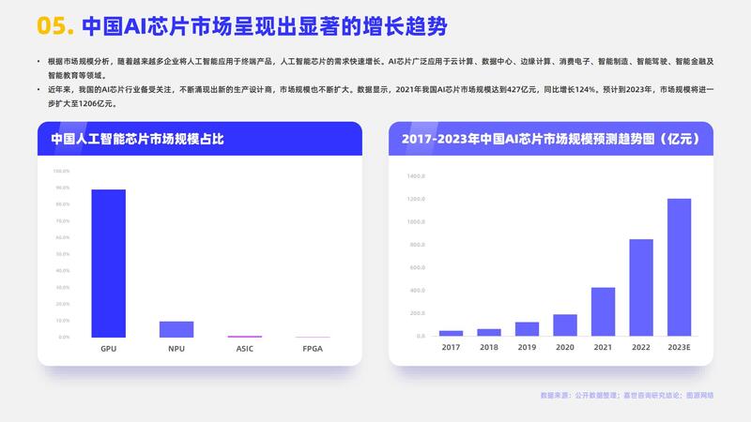This screenshot has width=751, height=422.
Task: Click the 2018 axis label
Action: click(x=489, y=347)
